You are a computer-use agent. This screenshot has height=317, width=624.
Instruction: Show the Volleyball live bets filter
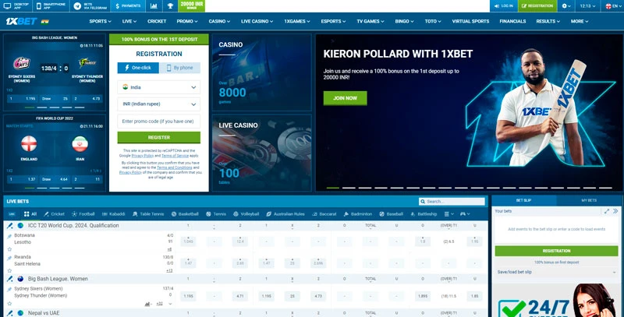pos(246,213)
